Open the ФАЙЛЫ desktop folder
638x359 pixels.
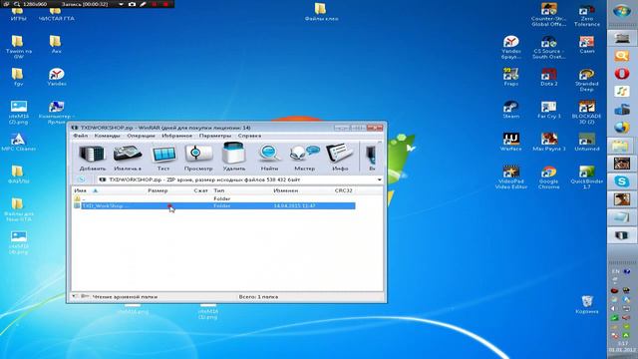click(x=18, y=175)
